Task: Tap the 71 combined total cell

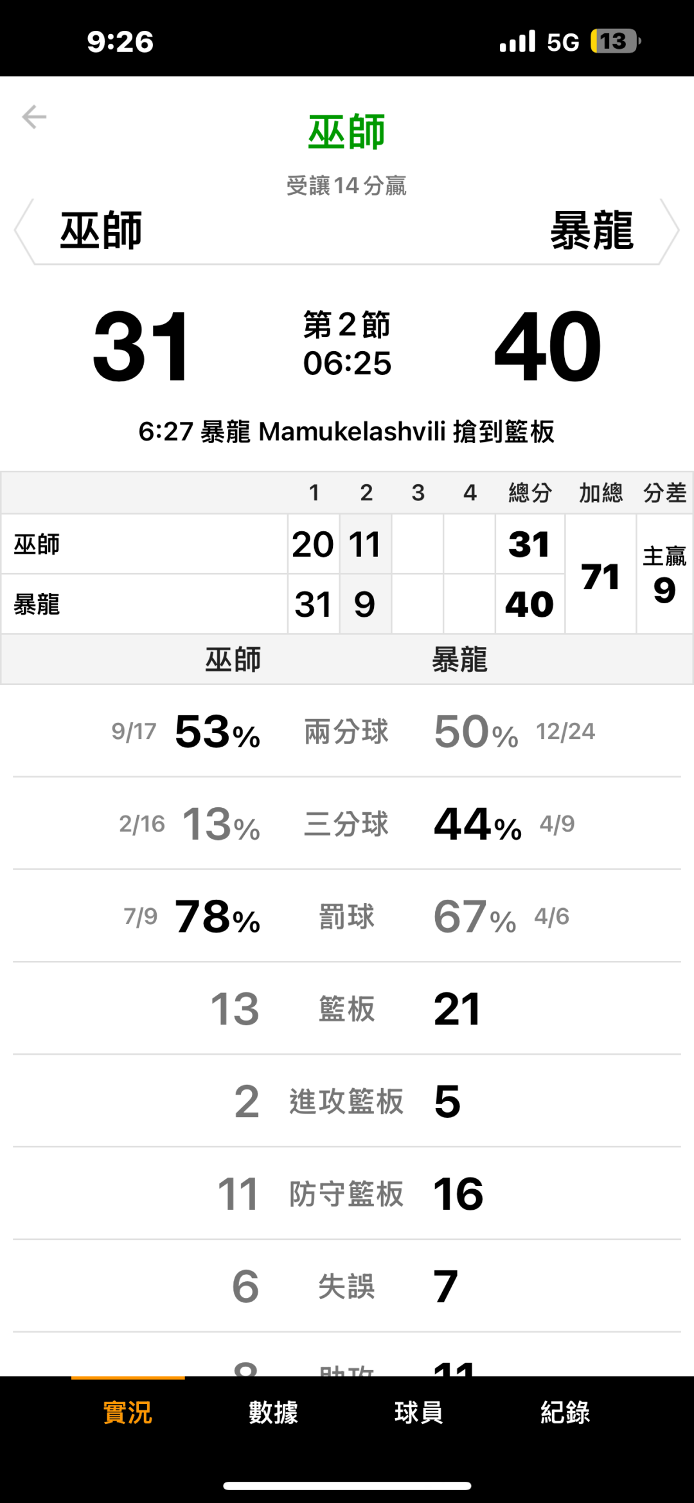Action: [600, 574]
